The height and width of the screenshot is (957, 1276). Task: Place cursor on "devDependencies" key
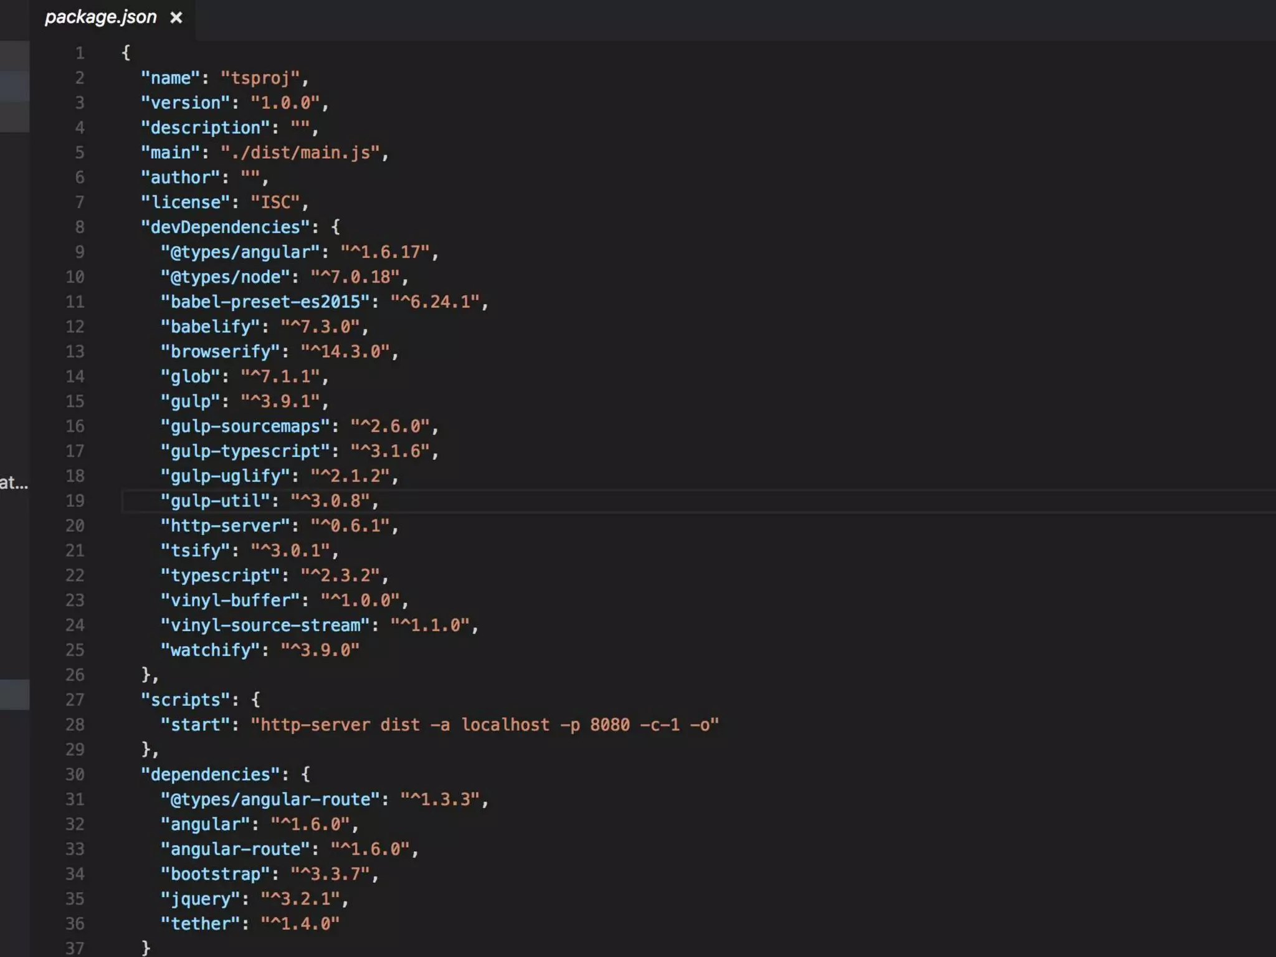click(225, 227)
